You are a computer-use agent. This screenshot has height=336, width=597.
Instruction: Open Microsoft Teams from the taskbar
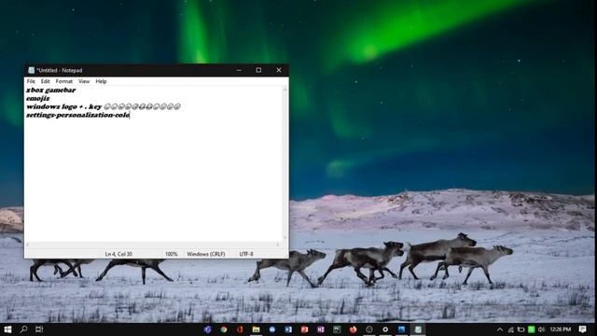click(207, 329)
